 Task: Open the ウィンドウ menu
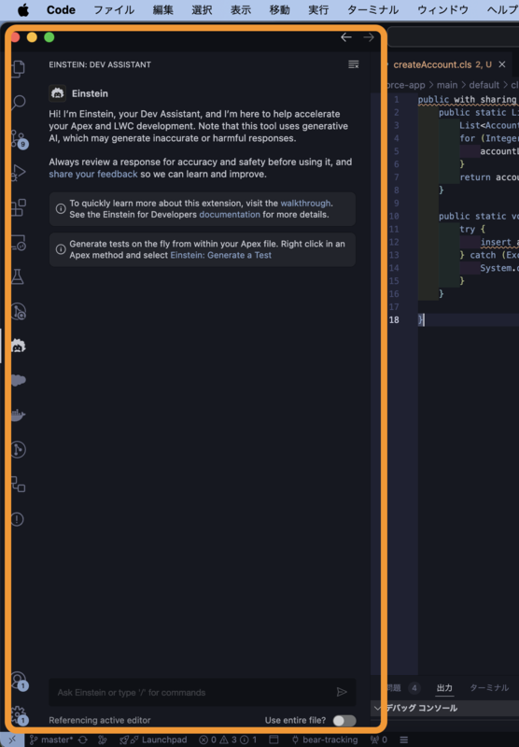tap(442, 10)
